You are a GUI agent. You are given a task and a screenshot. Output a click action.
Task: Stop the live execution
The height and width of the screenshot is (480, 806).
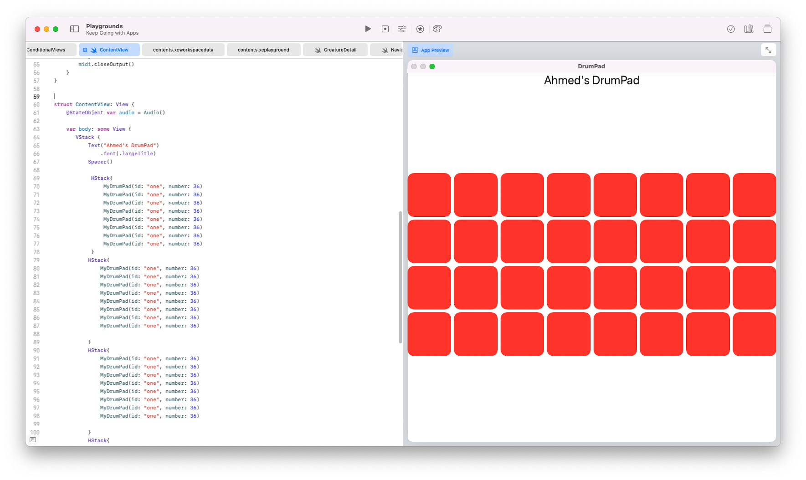pyautogui.click(x=385, y=29)
